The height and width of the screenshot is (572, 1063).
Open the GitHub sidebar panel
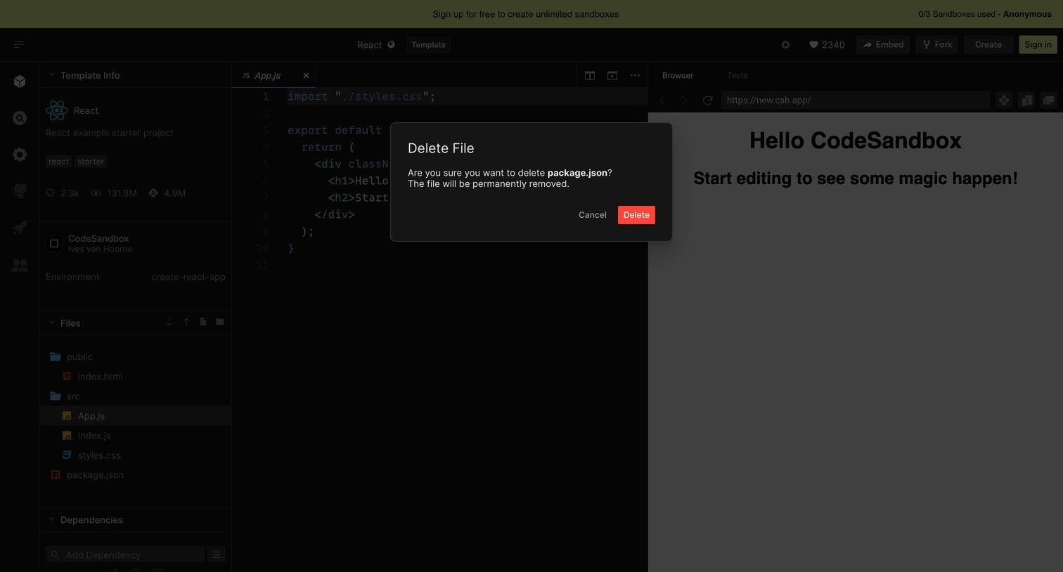(20, 191)
